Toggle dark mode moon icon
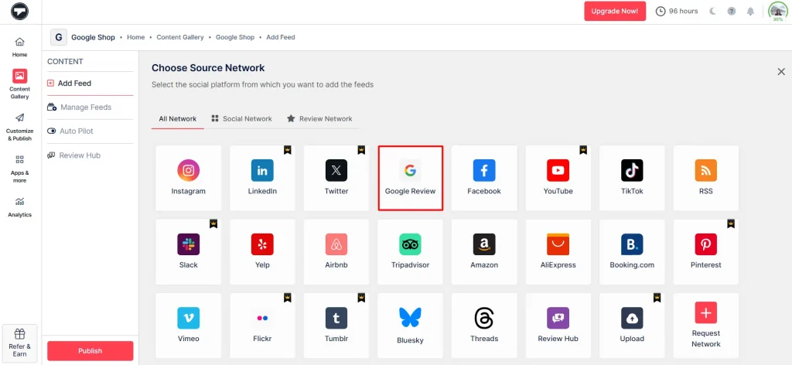Screen dimensions: 792x365 (x=712, y=12)
